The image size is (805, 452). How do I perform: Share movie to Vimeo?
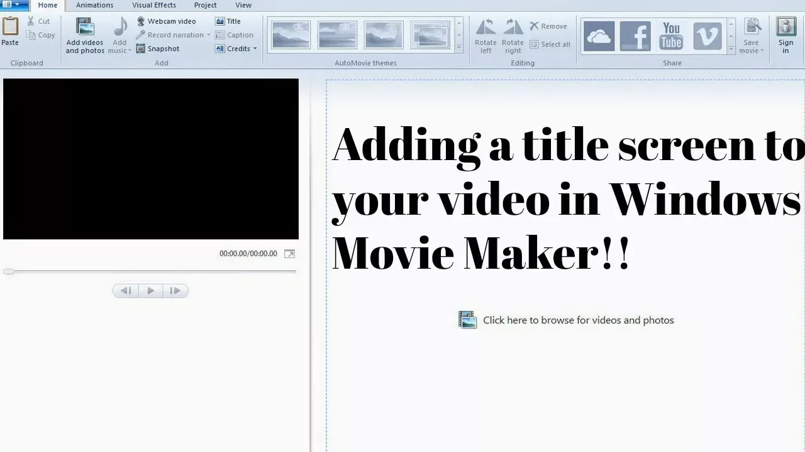pos(708,36)
